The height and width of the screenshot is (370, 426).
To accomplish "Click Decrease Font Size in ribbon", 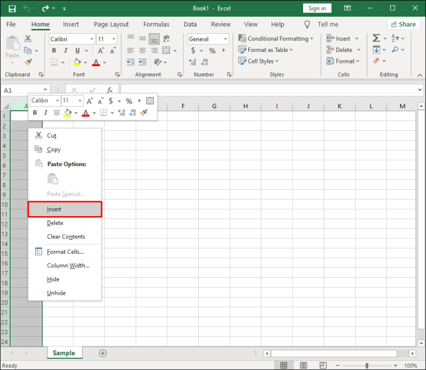I will [x=113, y=51].
